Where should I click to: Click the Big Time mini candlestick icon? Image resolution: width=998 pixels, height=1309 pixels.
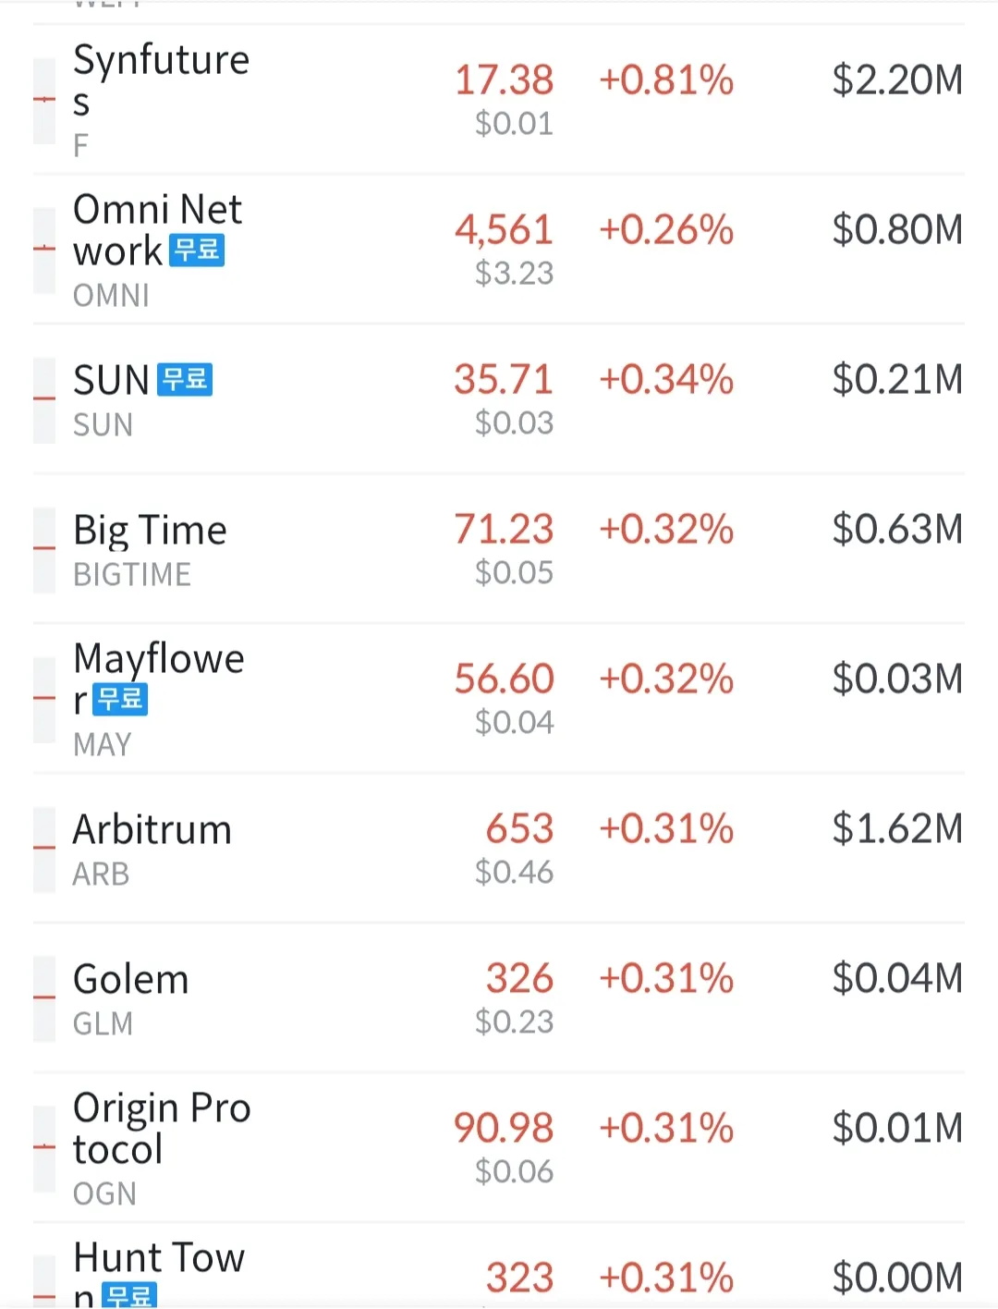[x=44, y=549]
